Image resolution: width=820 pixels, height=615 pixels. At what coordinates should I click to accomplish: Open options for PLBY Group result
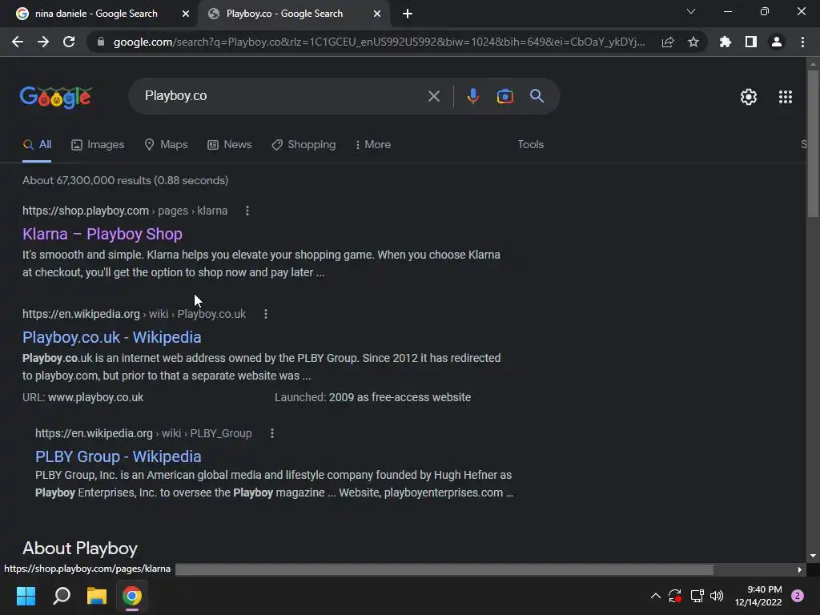[272, 433]
